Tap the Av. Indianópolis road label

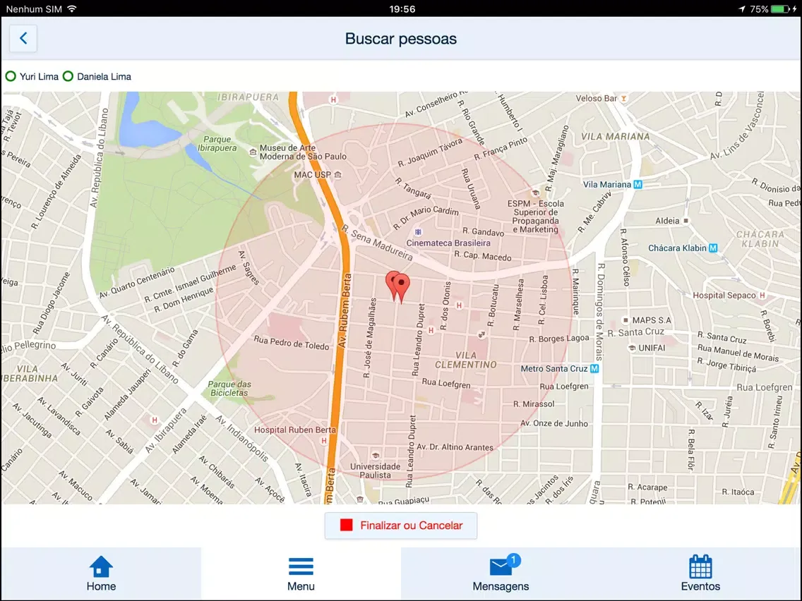(241, 439)
